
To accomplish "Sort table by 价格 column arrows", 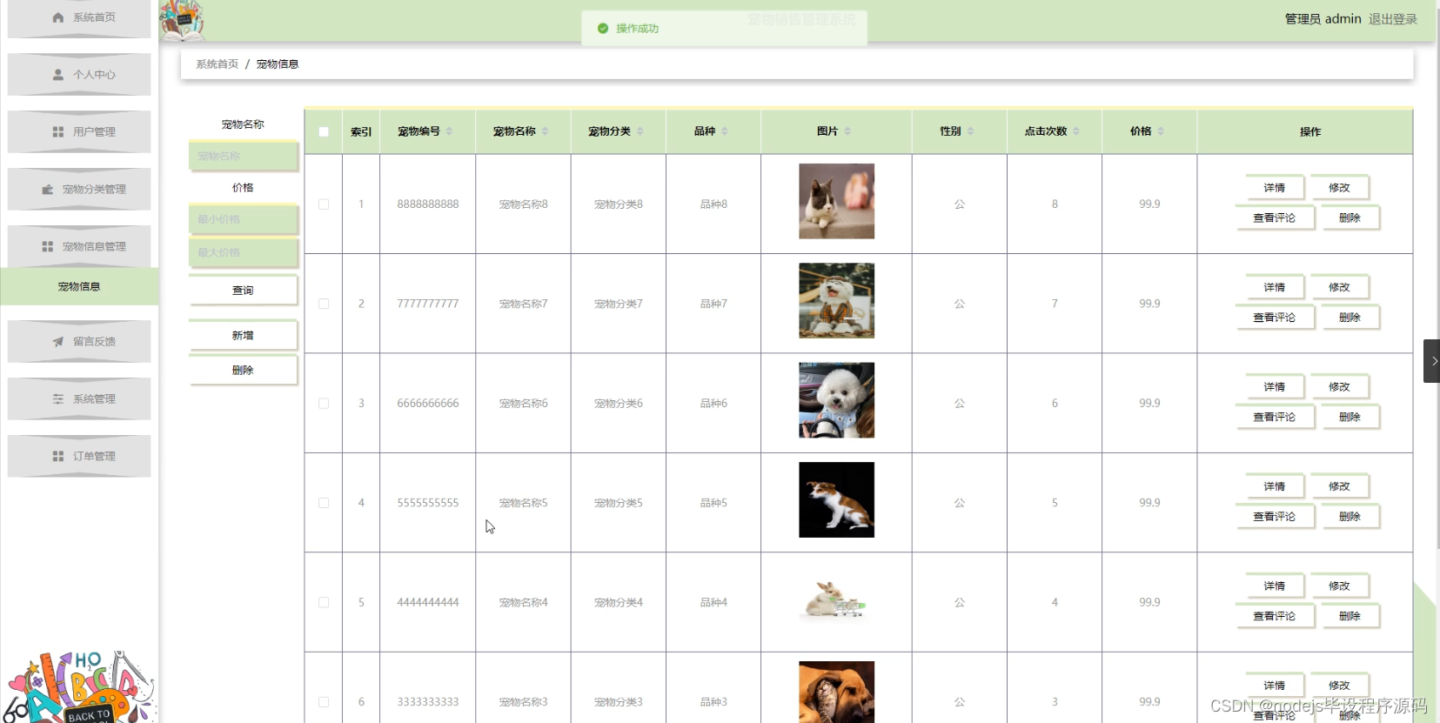I will click(x=1161, y=131).
